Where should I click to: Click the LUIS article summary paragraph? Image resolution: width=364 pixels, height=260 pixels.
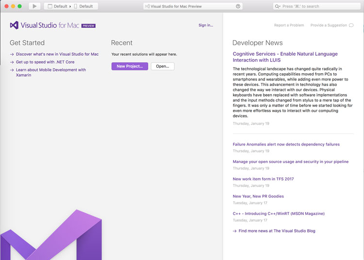(x=293, y=92)
